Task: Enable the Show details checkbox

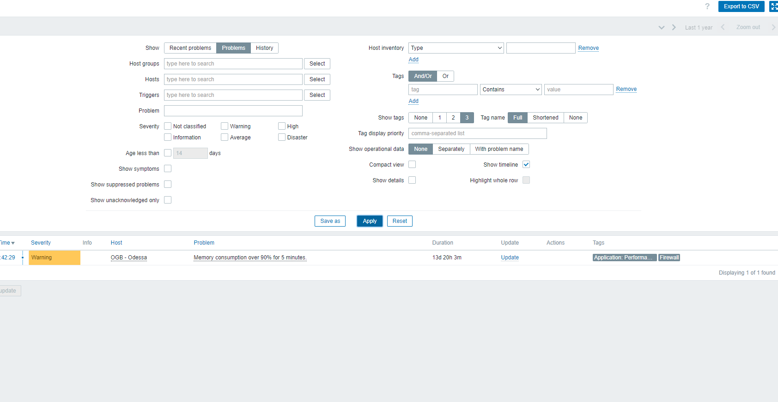Action: point(412,180)
